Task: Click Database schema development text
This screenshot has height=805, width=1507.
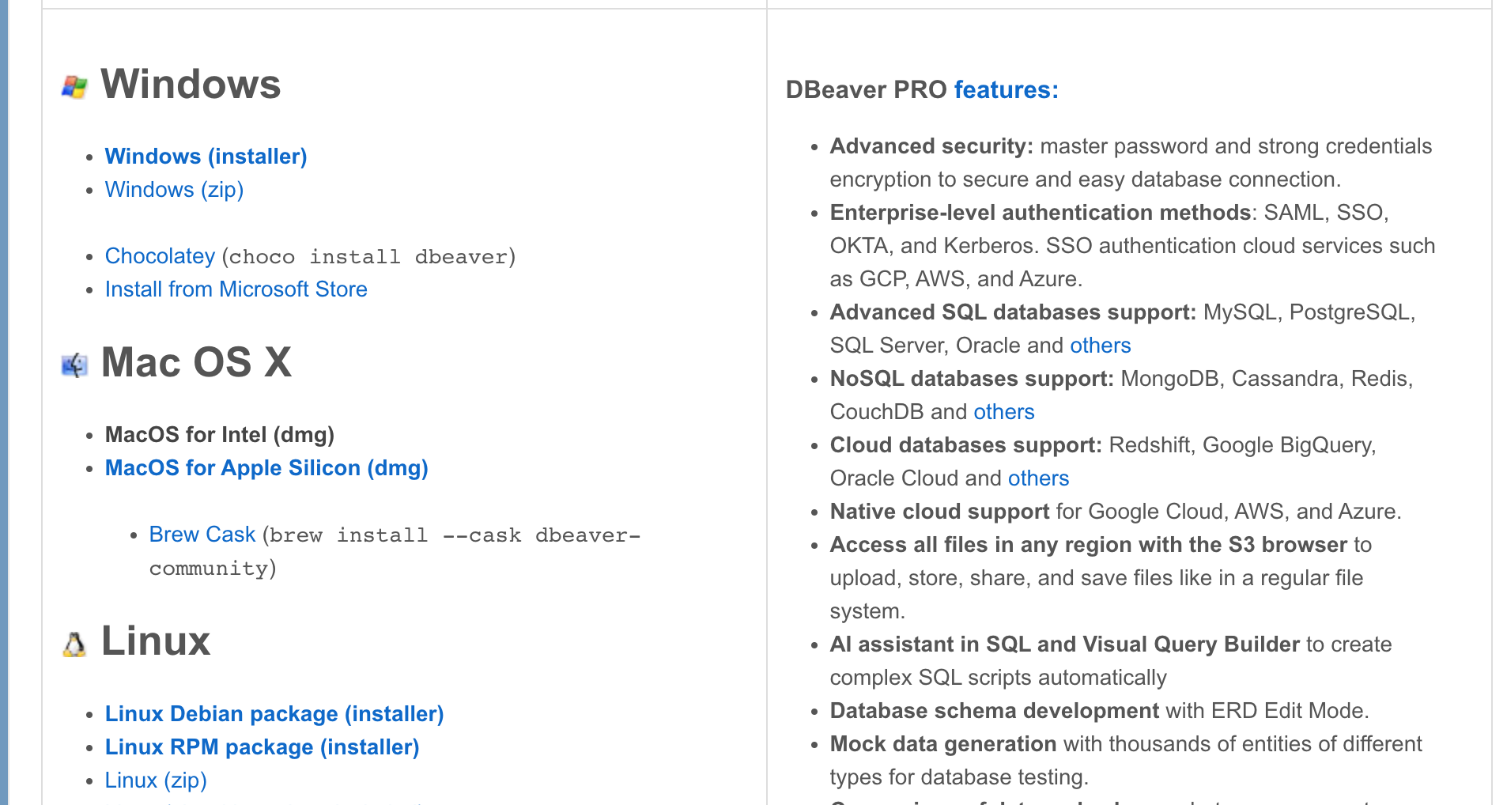Action: pyautogui.click(x=995, y=711)
